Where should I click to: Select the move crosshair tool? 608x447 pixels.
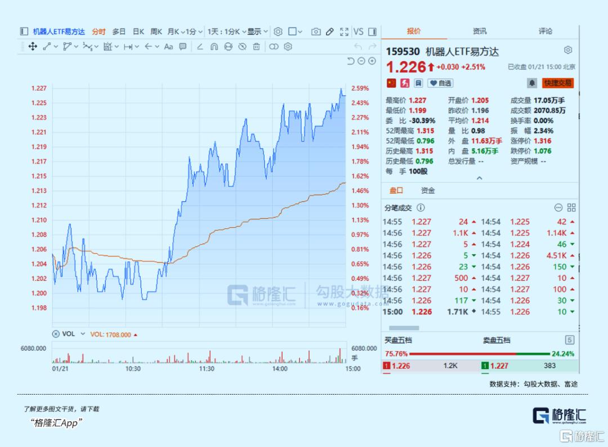33,47
